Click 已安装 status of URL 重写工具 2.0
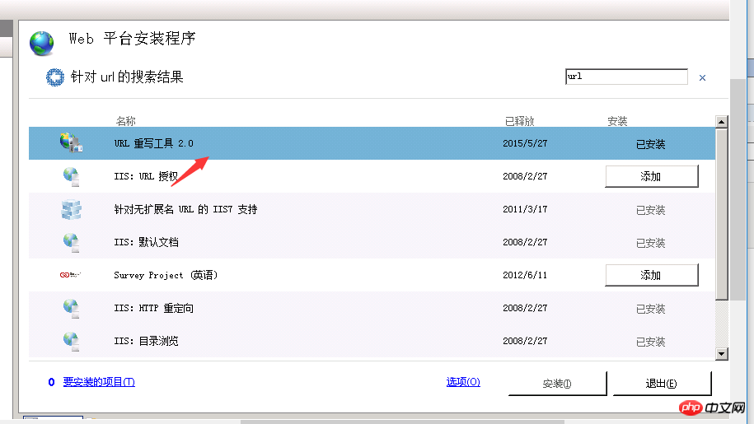754x424 pixels. click(x=651, y=144)
